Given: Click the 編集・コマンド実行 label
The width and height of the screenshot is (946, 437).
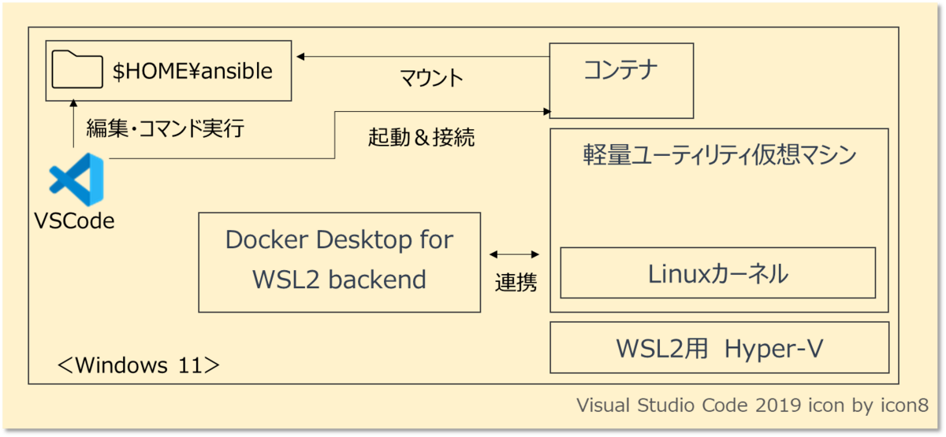Looking at the screenshot, I should (x=165, y=128).
